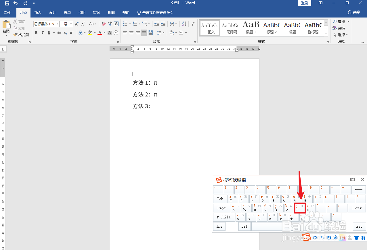
Task: Open the Font dialog launcher
Action: click(118, 42)
